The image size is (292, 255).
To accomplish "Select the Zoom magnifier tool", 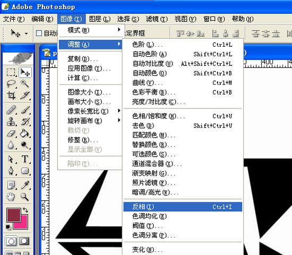I will [x=25, y=197].
